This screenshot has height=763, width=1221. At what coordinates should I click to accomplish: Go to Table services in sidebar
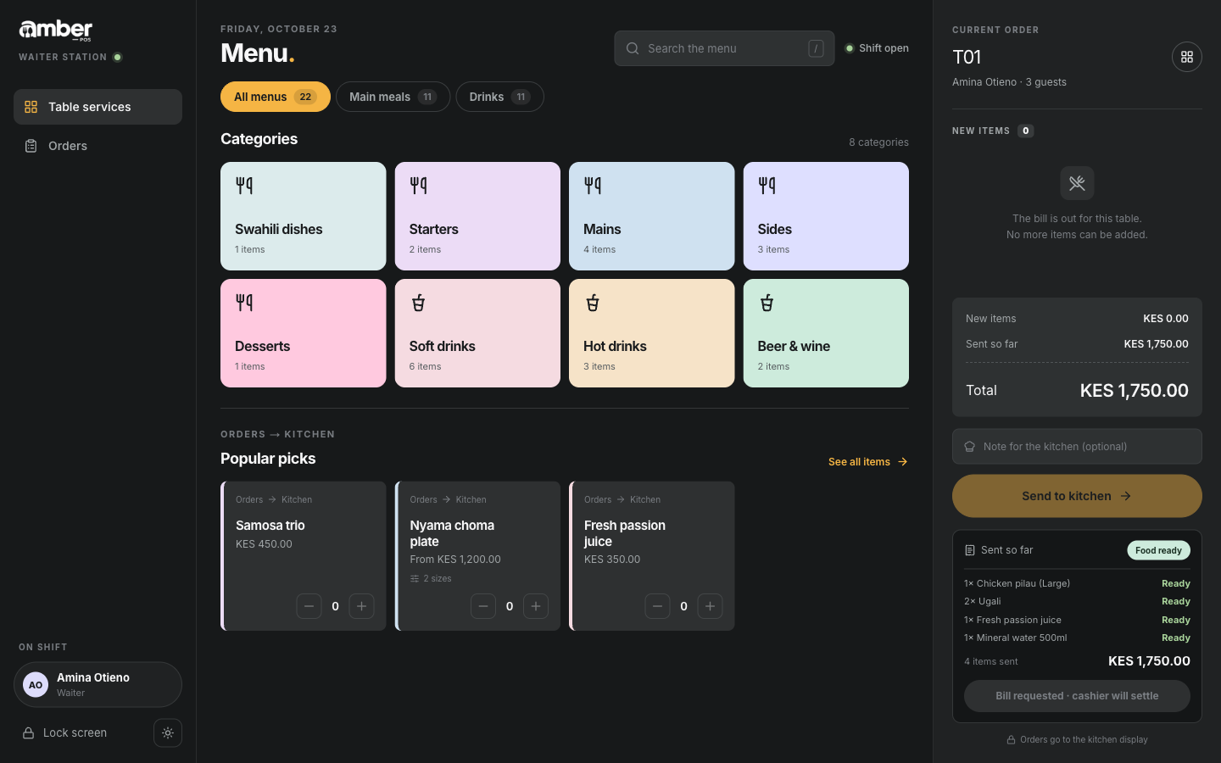(98, 107)
